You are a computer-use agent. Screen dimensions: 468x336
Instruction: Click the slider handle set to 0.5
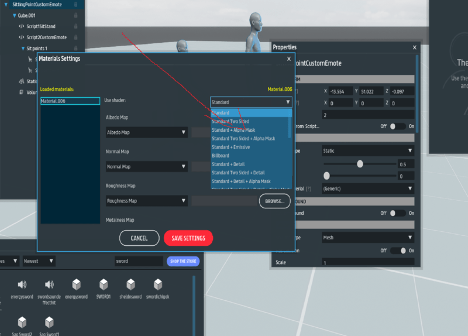click(360, 164)
